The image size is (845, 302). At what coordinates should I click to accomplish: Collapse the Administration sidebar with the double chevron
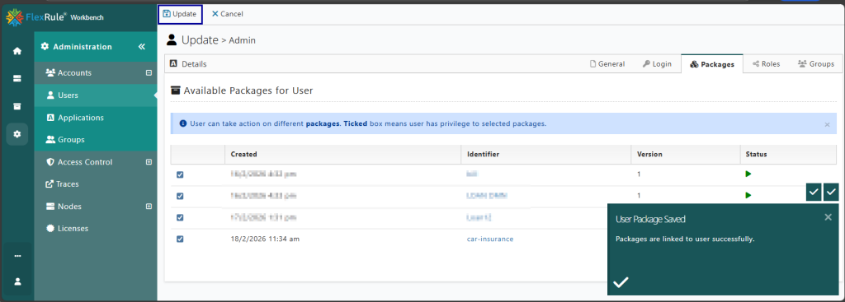(142, 47)
